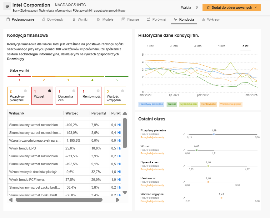The height and width of the screenshot is (218, 270).
Task: Click the calendar icon of the Finanse tab
Action: click(123, 19)
